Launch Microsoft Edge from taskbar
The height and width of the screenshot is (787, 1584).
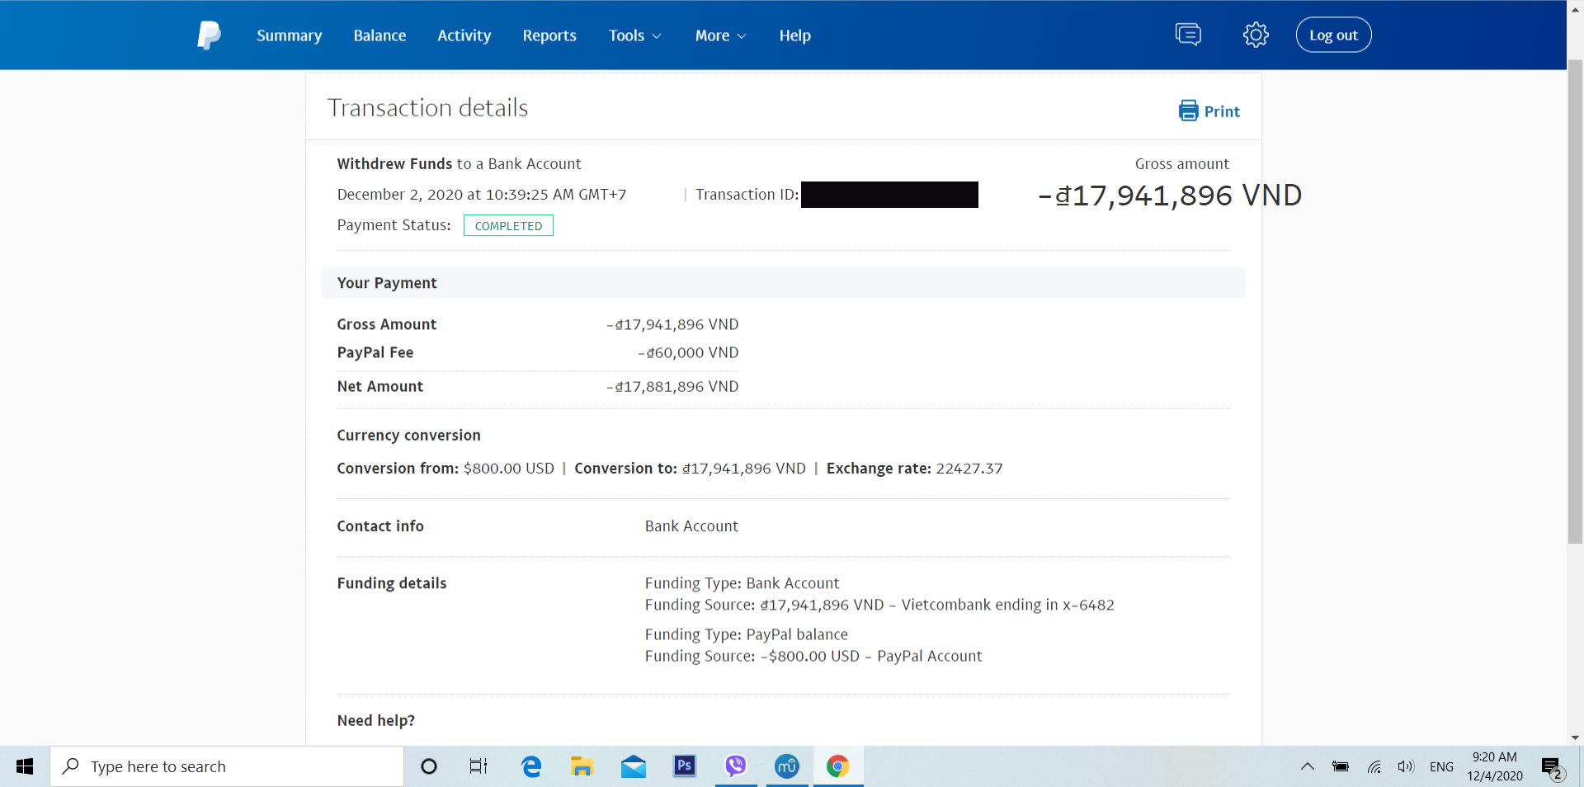click(531, 766)
